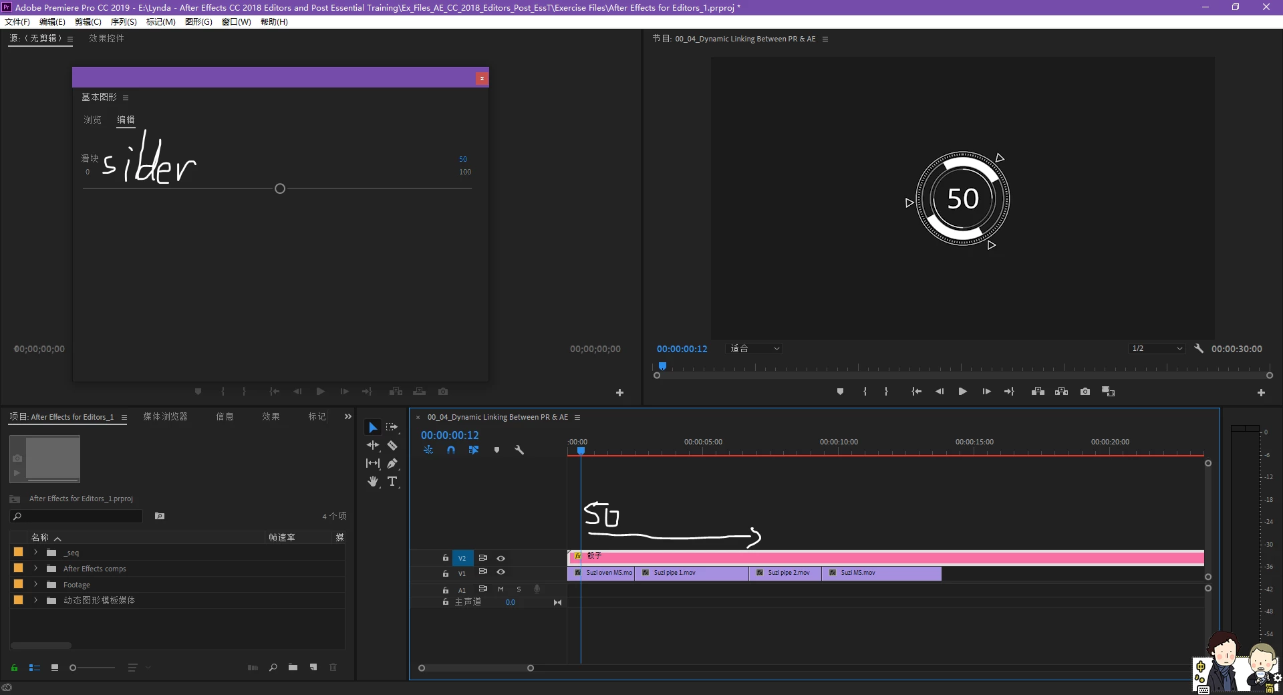Screen dimensions: 1283x695
Task: Open the 图形(G) menu
Action: pyautogui.click(x=198, y=22)
